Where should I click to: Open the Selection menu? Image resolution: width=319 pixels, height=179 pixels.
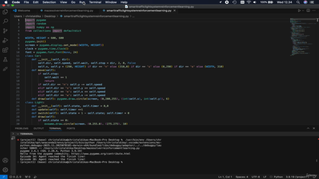[49, 2]
